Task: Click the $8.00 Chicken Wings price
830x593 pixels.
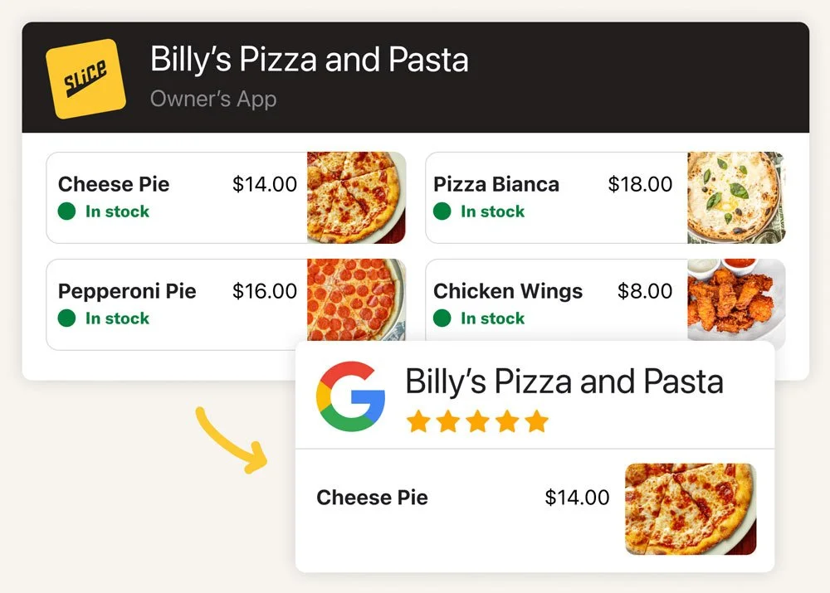Action: pyautogui.click(x=647, y=291)
